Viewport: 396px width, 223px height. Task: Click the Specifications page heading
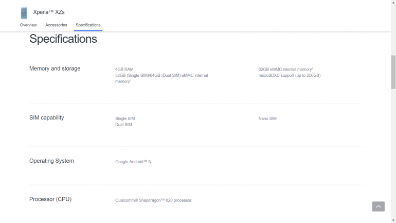63,39
